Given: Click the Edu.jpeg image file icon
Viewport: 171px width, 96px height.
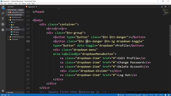Looking at the screenshot, I should [x=11, y=27].
